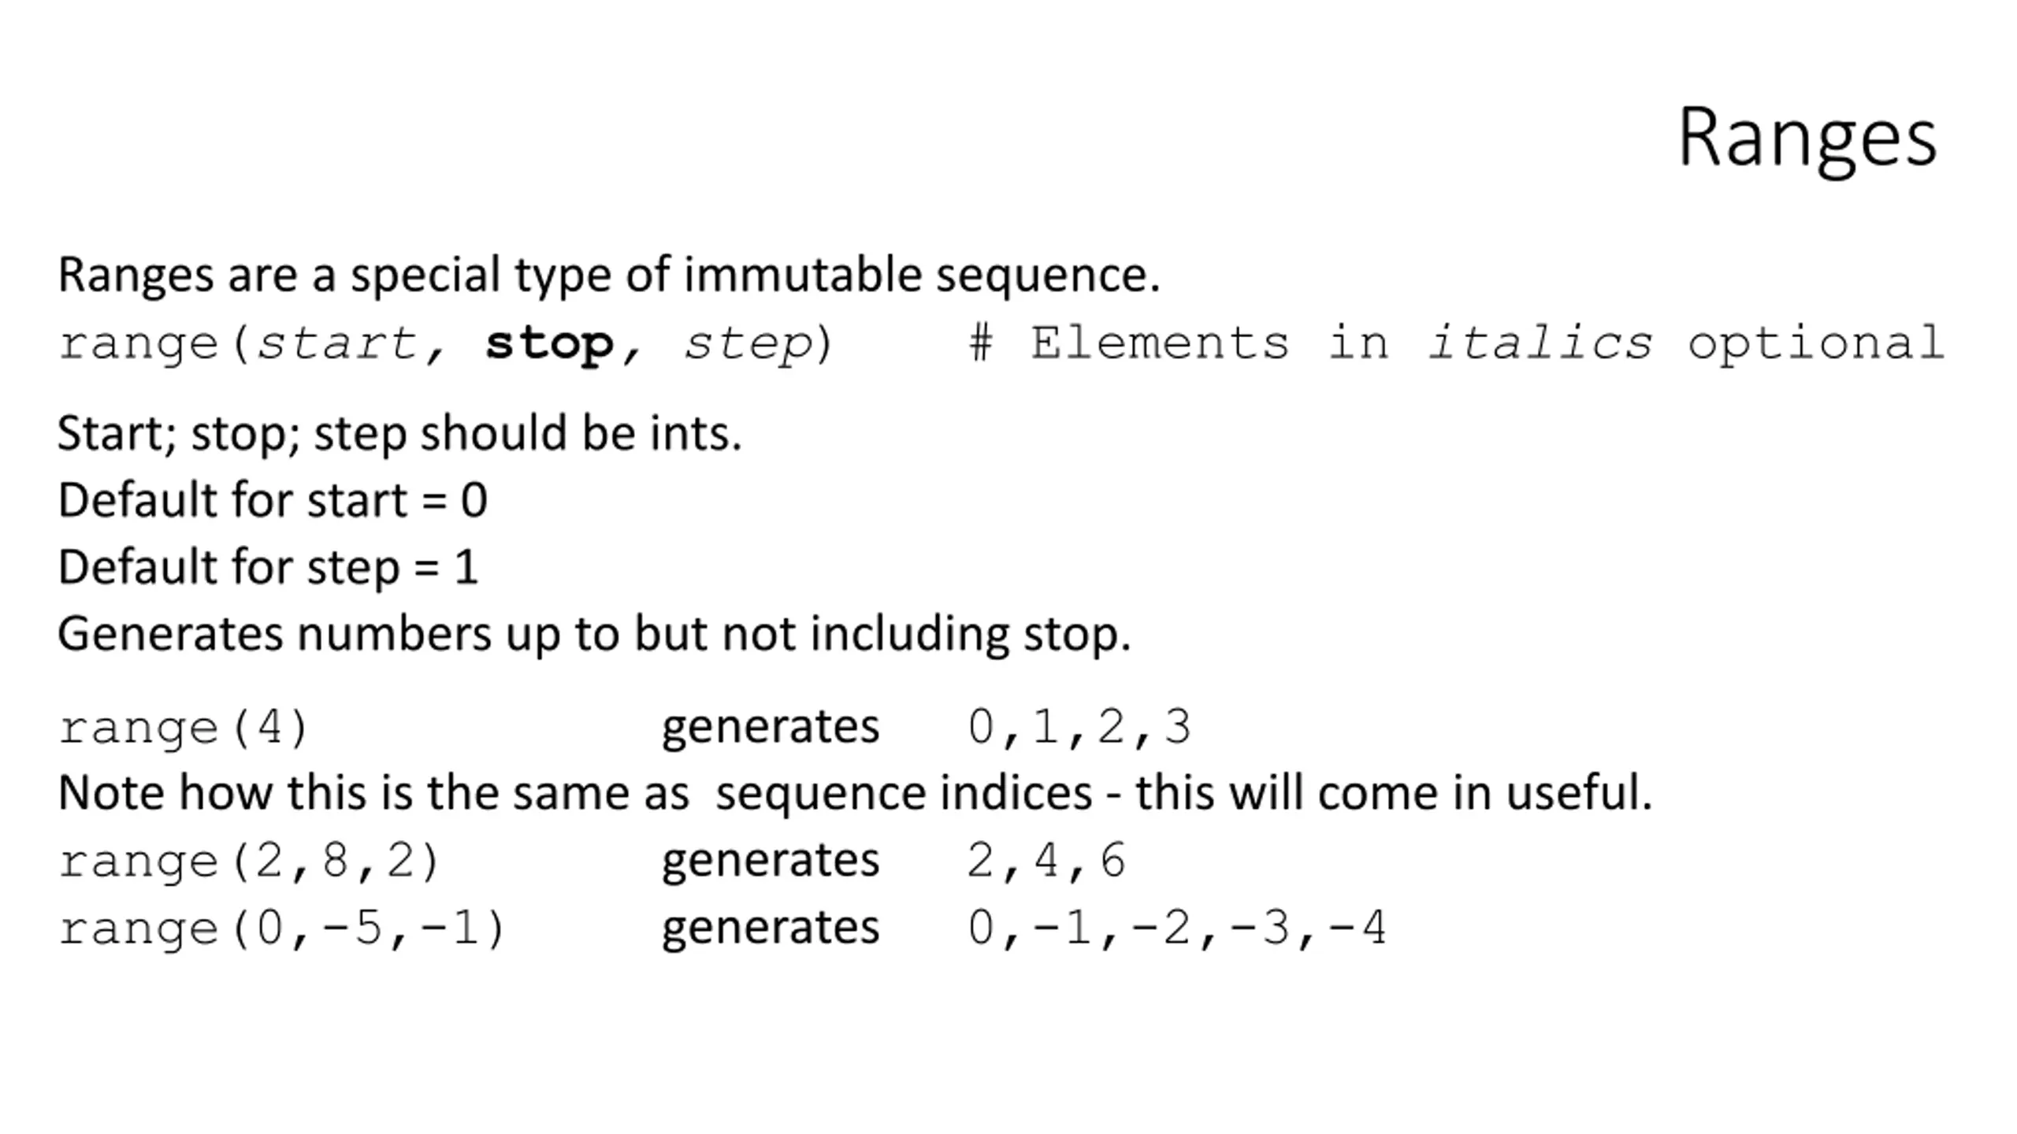Select the line about ints
The image size is (2017, 1134).
pyautogui.click(x=399, y=435)
